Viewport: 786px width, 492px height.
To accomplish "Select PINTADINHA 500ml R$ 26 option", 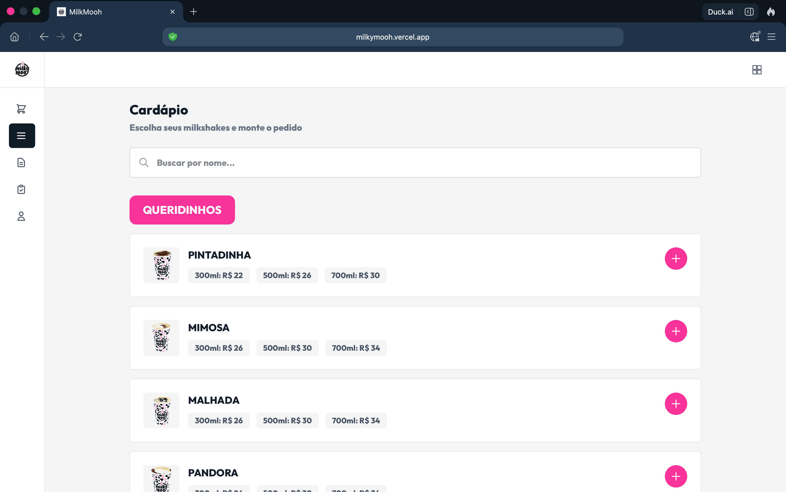I will (287, 275).
